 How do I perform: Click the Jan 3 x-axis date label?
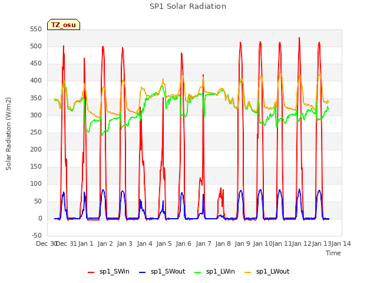[124, 243]
